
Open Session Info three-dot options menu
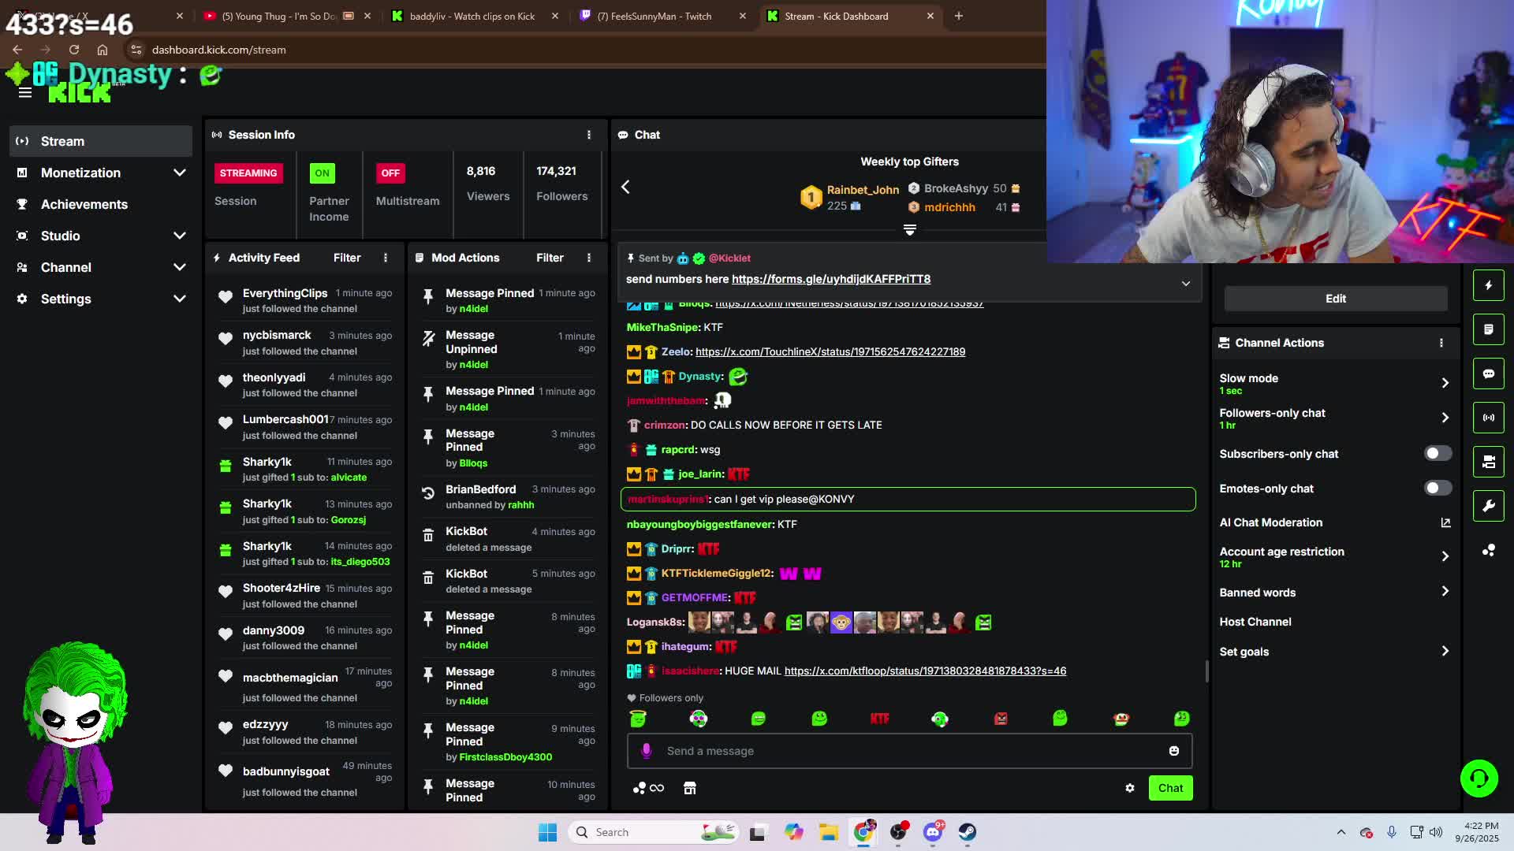point(588,135)
